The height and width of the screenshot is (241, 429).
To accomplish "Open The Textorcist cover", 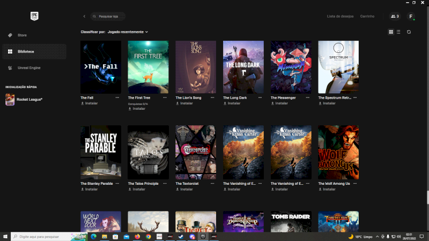I will [196, 152].
